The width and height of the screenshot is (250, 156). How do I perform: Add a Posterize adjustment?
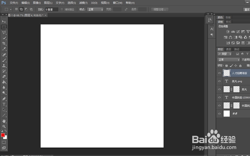(233, 43)
